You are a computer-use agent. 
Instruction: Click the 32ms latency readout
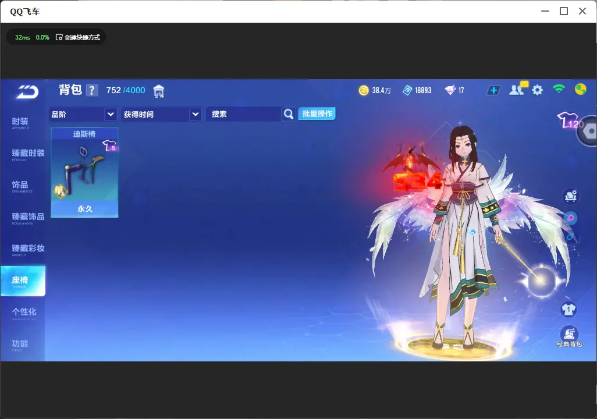point(23,37)
